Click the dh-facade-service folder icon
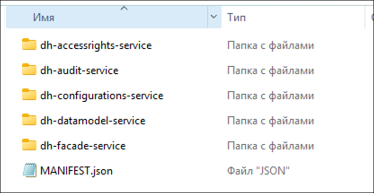 (x=29, y=145)
